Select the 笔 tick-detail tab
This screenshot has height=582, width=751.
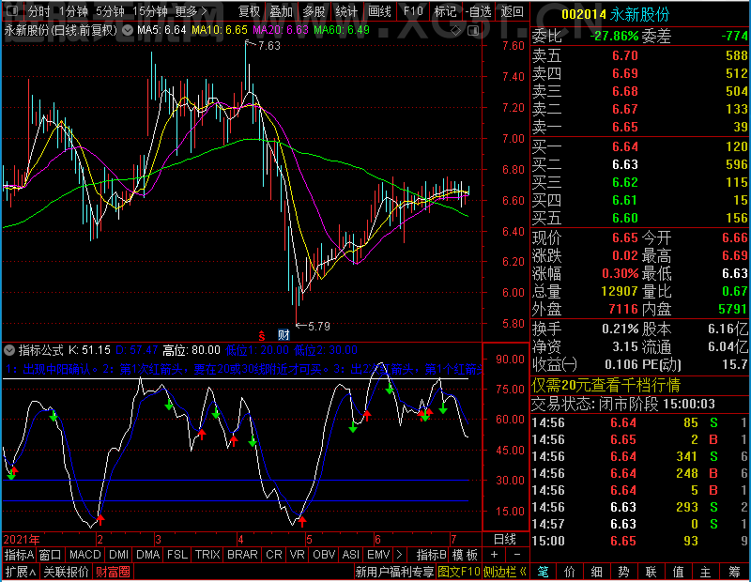(x=544, y=572)
